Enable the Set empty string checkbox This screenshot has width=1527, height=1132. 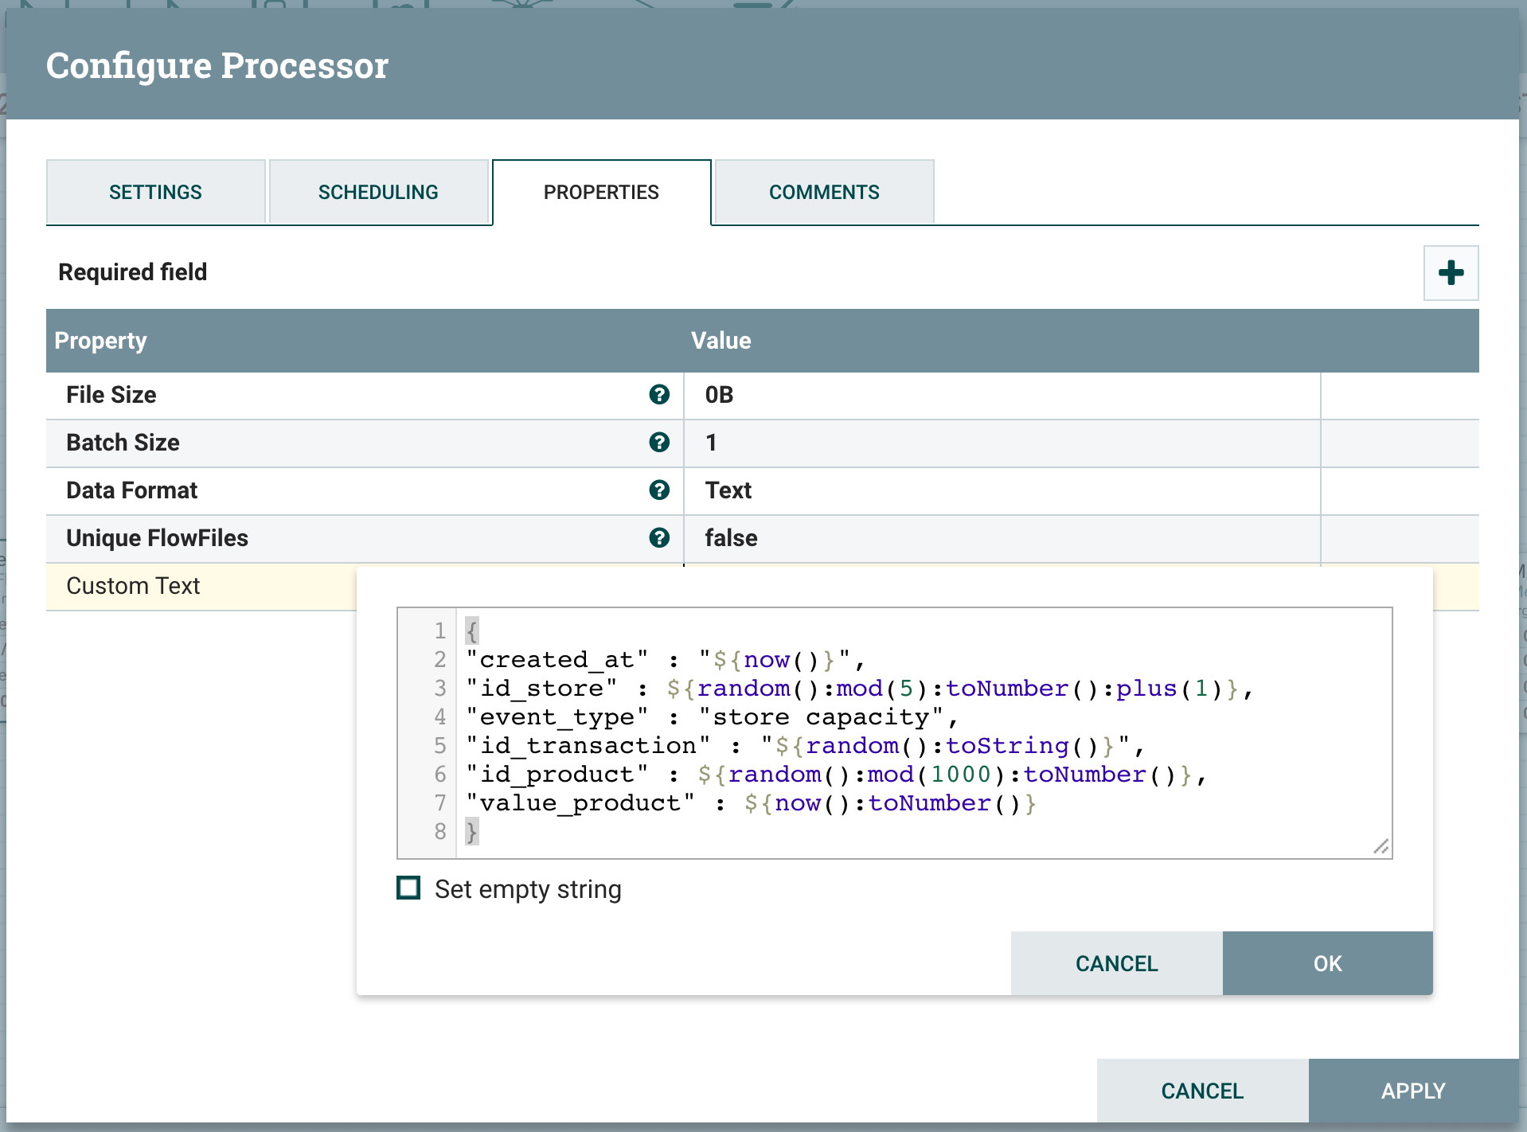(x=408, y=888)
